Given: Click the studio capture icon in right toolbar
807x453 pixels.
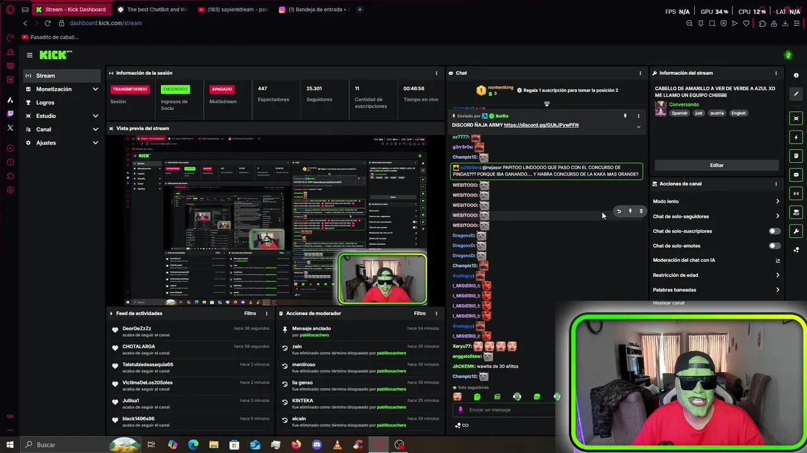Looking at the screenshot, I should [796, 118].
